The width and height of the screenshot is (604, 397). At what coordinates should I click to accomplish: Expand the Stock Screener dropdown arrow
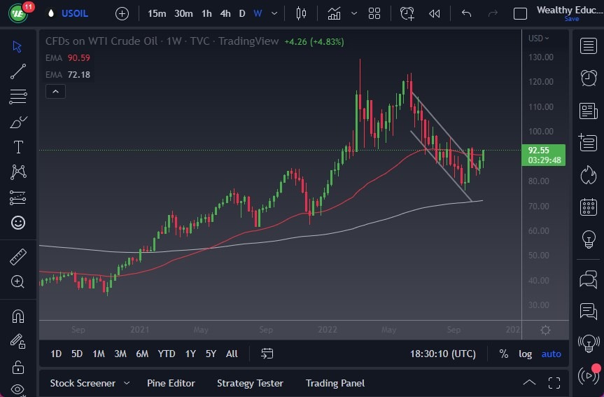(x=127, y=383)
